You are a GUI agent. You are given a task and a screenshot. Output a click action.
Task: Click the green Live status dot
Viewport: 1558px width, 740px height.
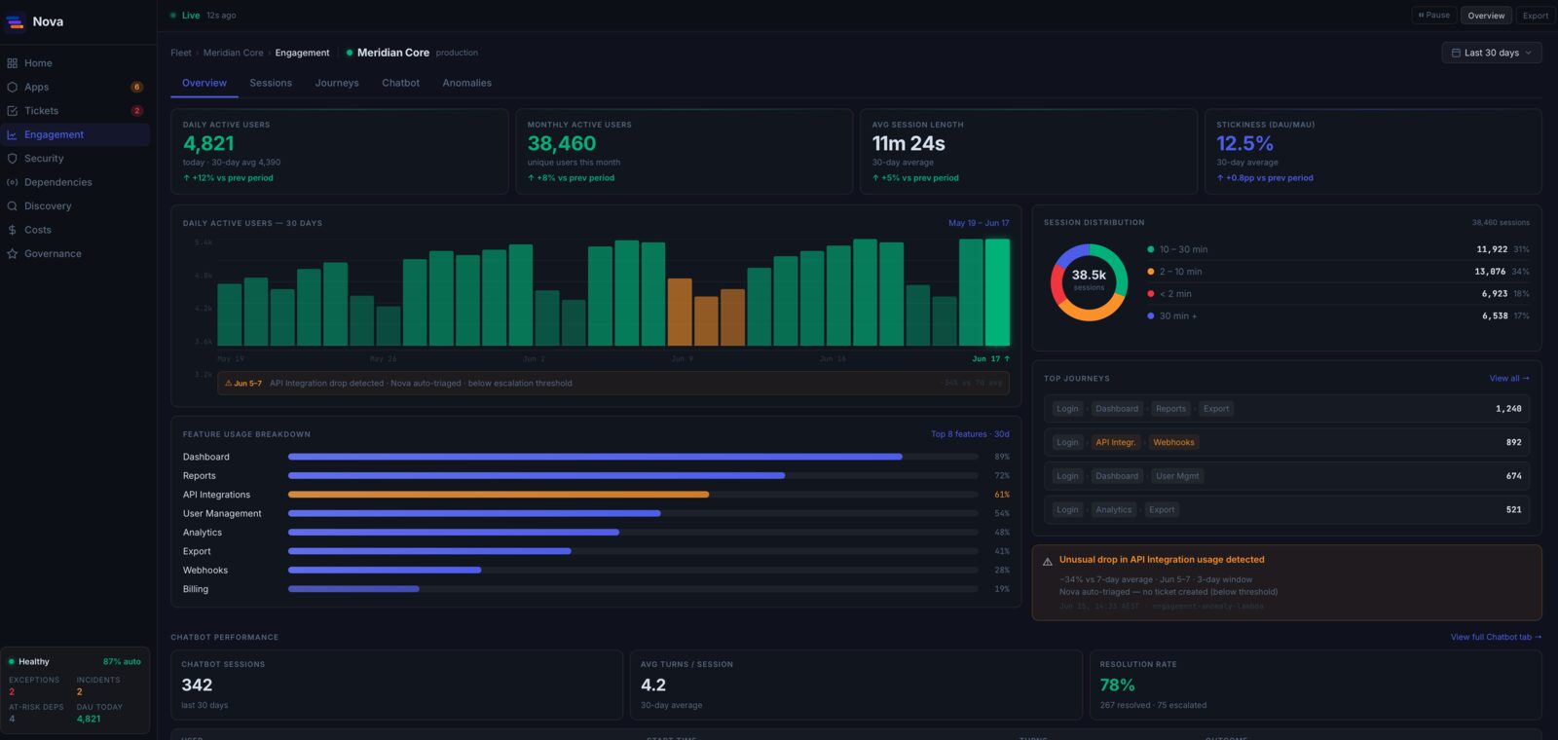click(173, 16)
